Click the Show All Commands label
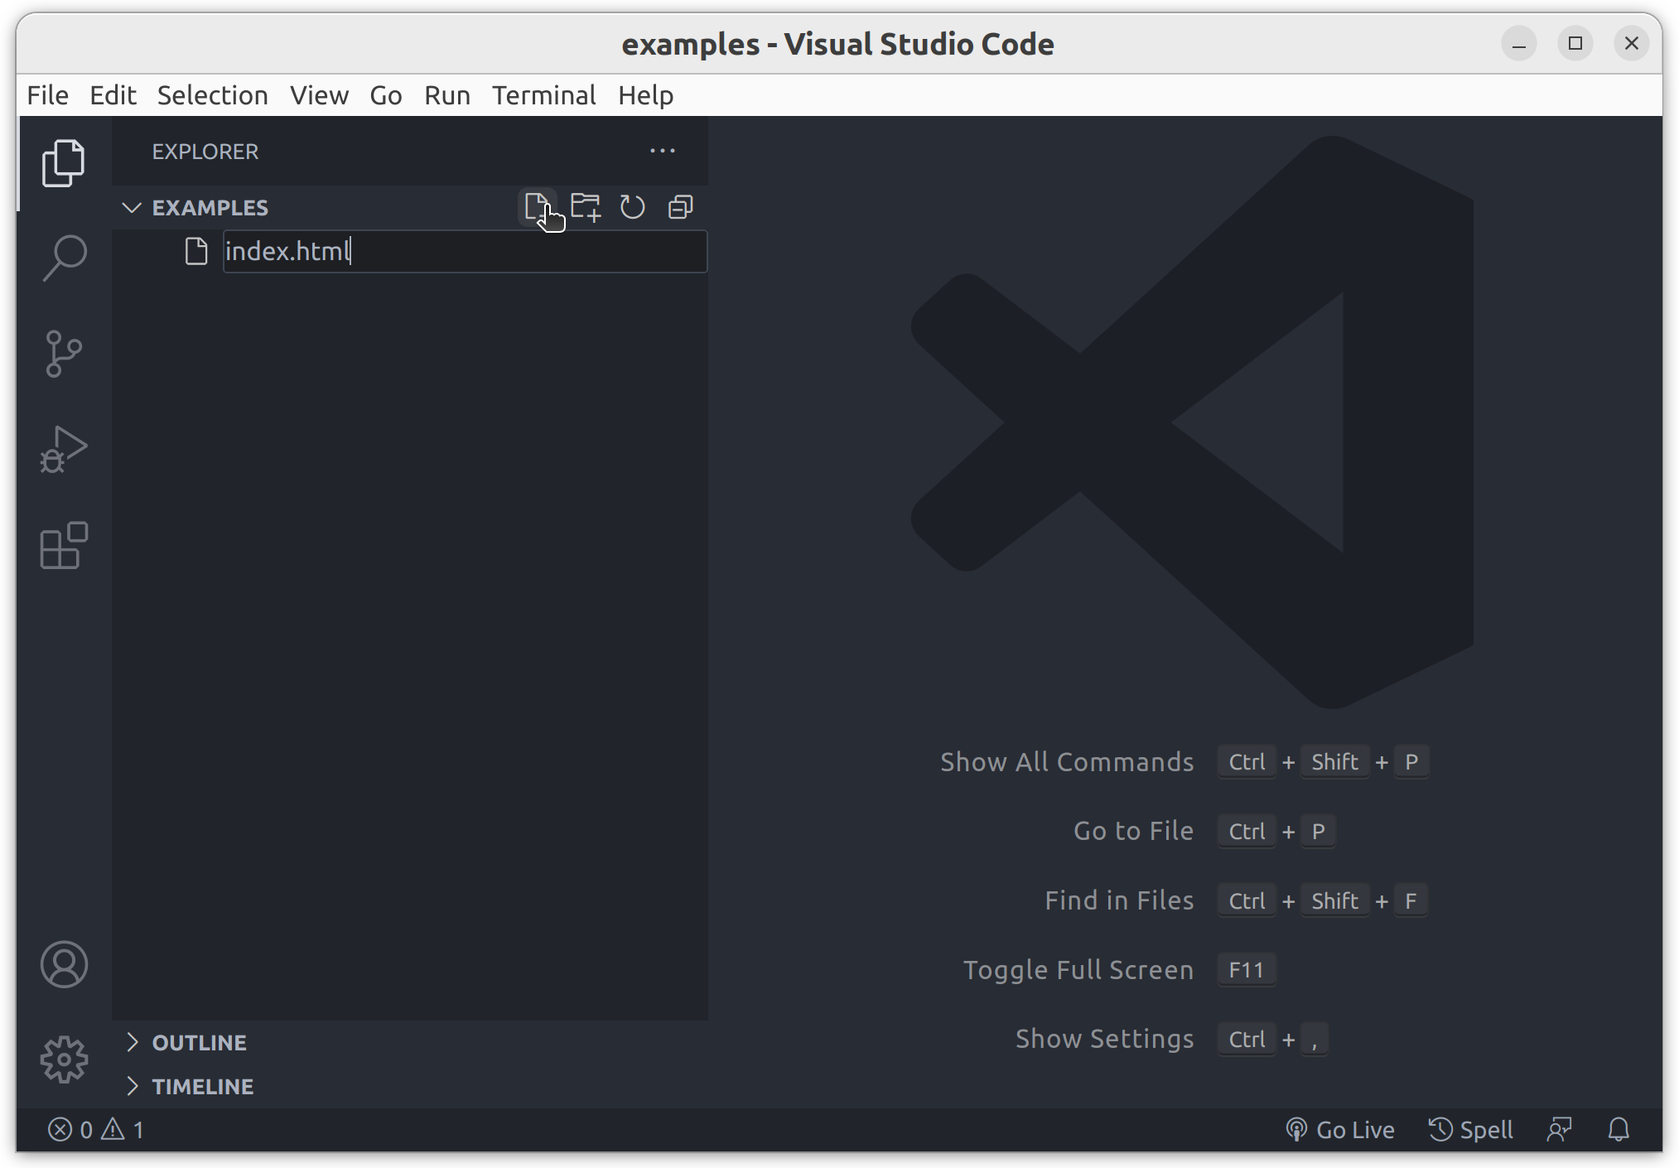The height and width of the screenshot is (1168, 1679). [x=1067, y=761]
